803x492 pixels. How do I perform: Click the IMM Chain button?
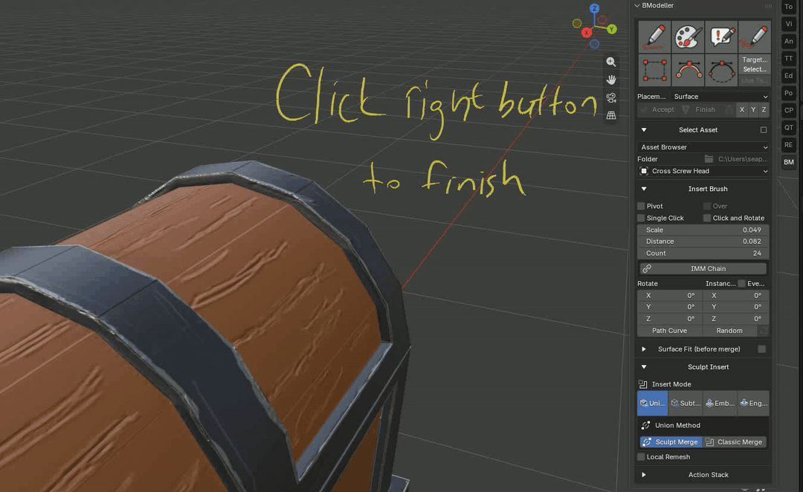(x=703, y=268)
